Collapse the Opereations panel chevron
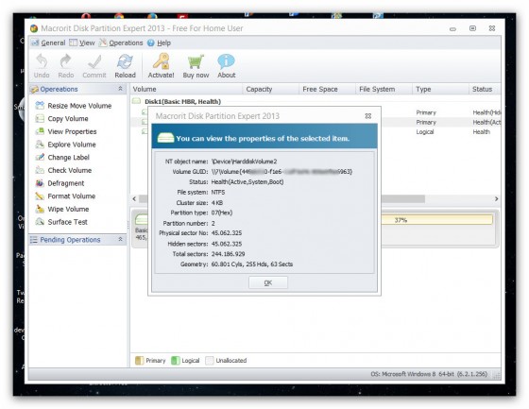Screen dimensions: 529x409 click(x=121, y=89)
